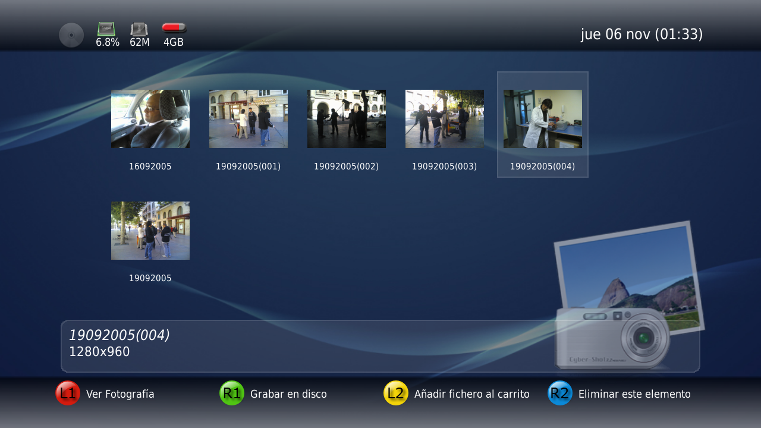
Task: Click the 19092005 label in second row
Action: [150, 278]
